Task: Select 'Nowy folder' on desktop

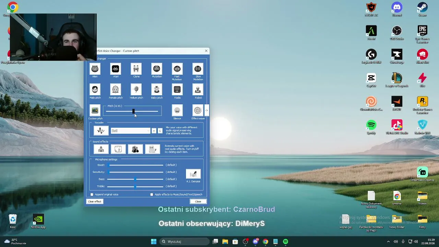Action: pyautogui.click(x=397, y=222)
